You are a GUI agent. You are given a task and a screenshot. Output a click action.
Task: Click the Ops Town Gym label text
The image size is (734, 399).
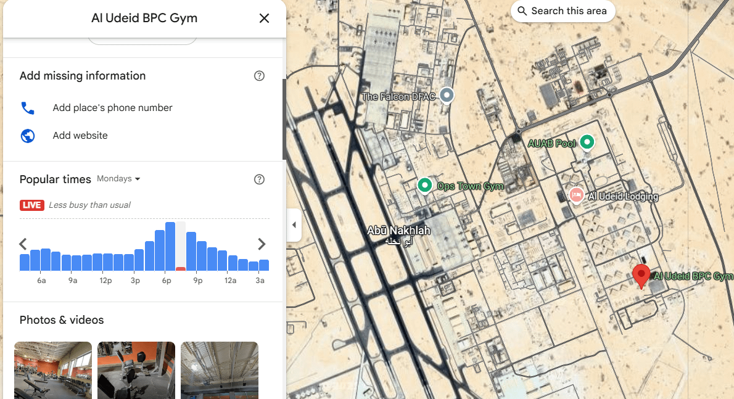(470, 186)
